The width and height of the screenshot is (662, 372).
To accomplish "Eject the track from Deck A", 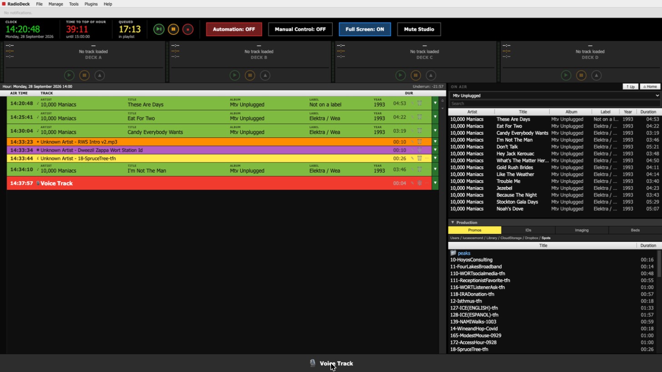I will 100,75.
